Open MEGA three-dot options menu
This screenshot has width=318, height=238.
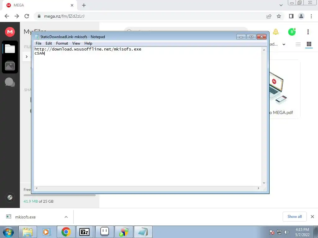click(x=308, y=32)
